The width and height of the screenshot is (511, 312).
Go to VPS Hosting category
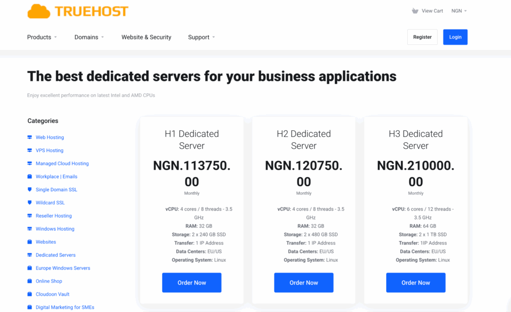49,150
